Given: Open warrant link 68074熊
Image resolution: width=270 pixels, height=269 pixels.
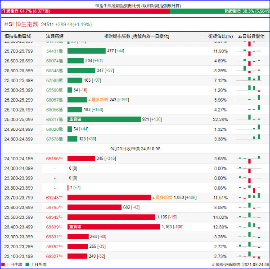Looking at the screenshot, I should pos(54,61).
